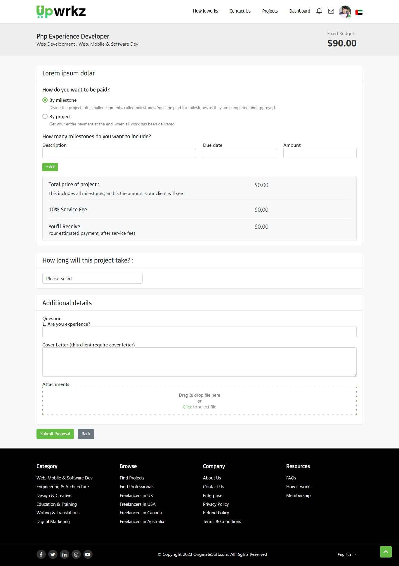Open the Instagram social icon

76,554
